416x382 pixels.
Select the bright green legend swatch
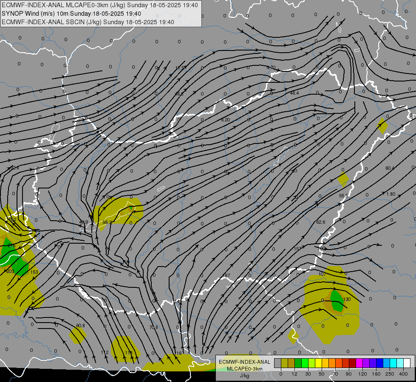click(305, 363)
